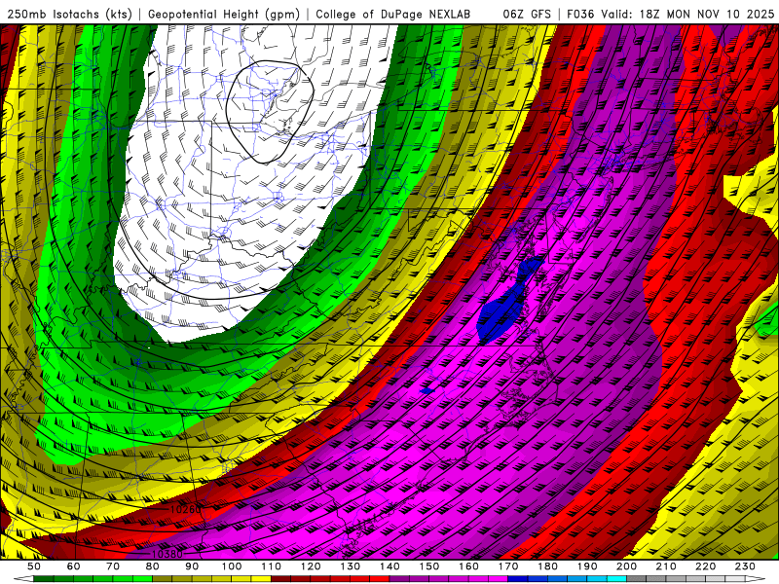Click the 230 value on the color scale
Viewport: 779px width, 584px height.
coord(745,566)
